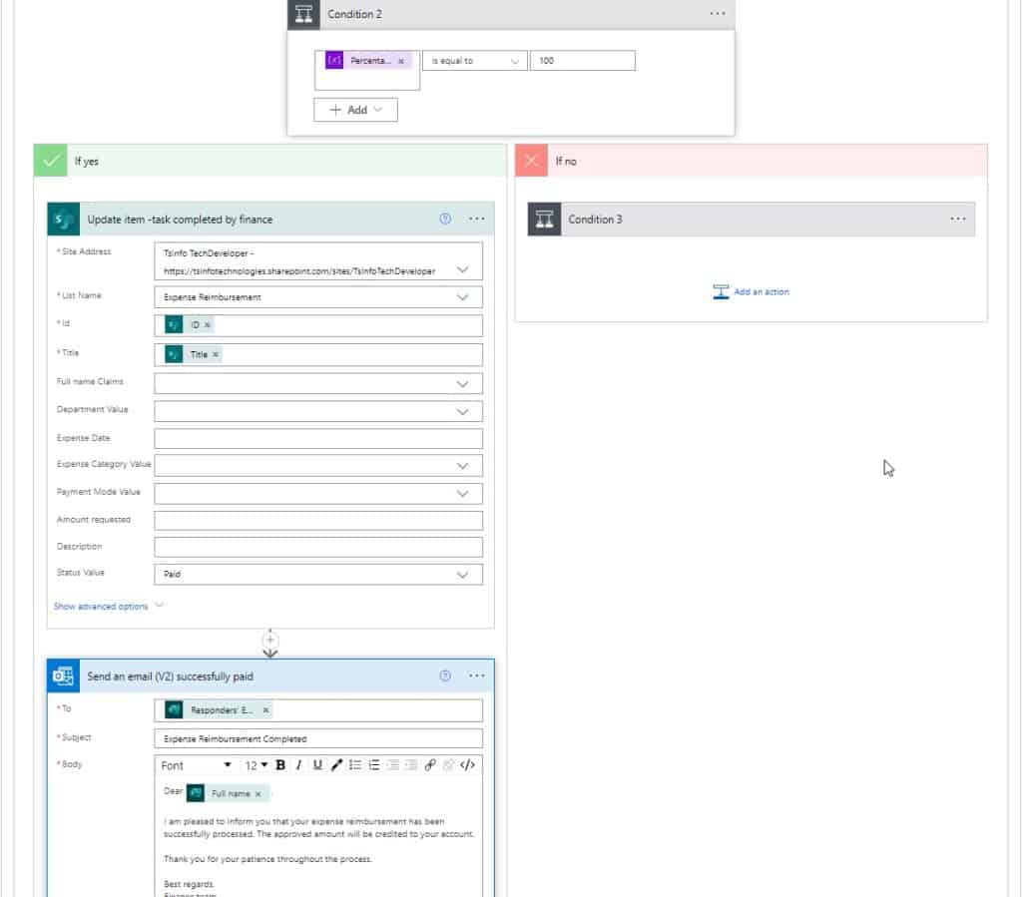Click the Condition 3 title text
The height and width of the screenshot is (897, 1022).
[x=595, y=220]
